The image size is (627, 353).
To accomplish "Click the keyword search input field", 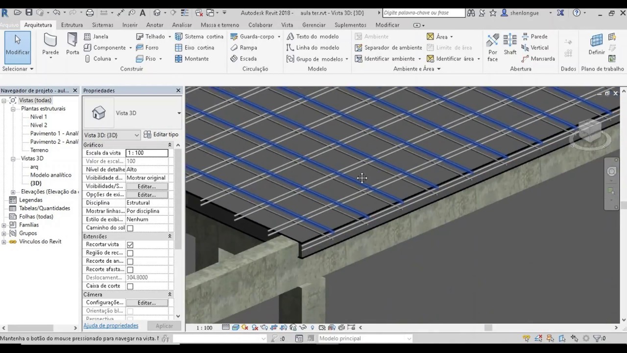I will pyautogui.click(x=424, y=12).
